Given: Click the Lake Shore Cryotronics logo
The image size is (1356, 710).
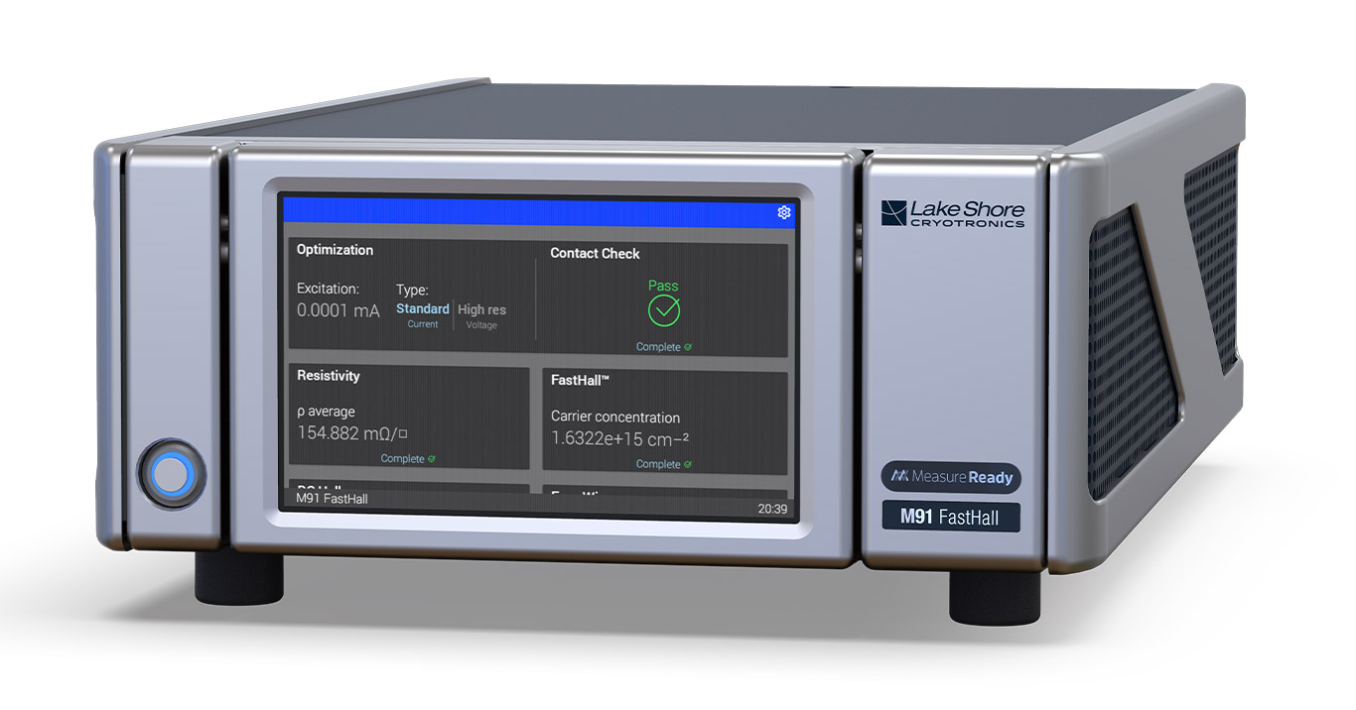Looking at the screenshot, I should click(x=952, y=214).
